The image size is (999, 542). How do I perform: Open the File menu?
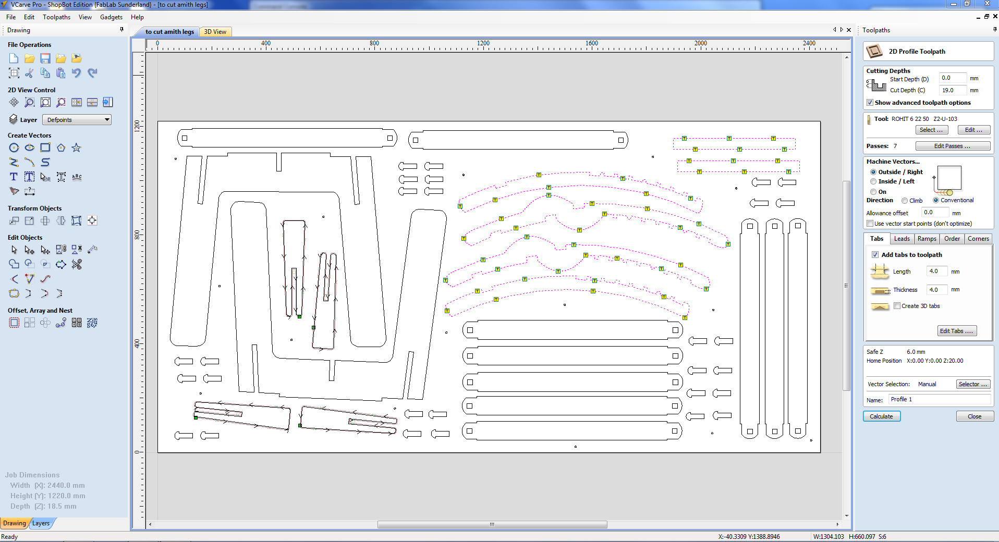point(11,17)
